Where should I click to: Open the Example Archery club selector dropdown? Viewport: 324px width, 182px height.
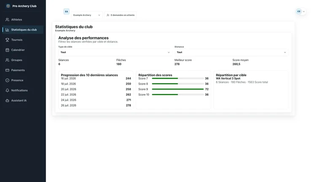(87, 15)
